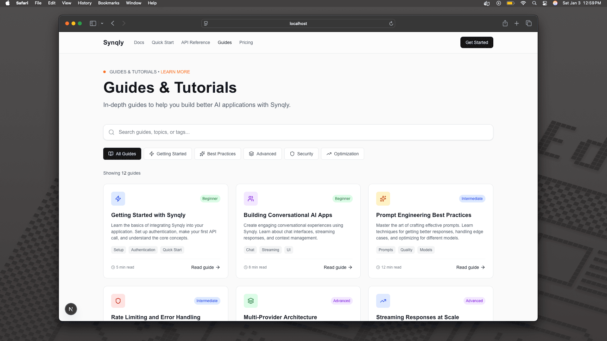Read guide for Prompt Engineering Best Practices
Image resolution: width=607 pixels, height=341 pixels.
471,267
